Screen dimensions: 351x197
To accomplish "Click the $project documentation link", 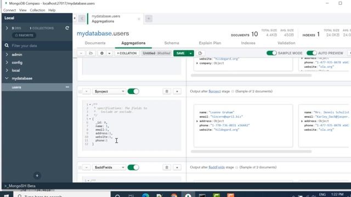I will 214,91.
